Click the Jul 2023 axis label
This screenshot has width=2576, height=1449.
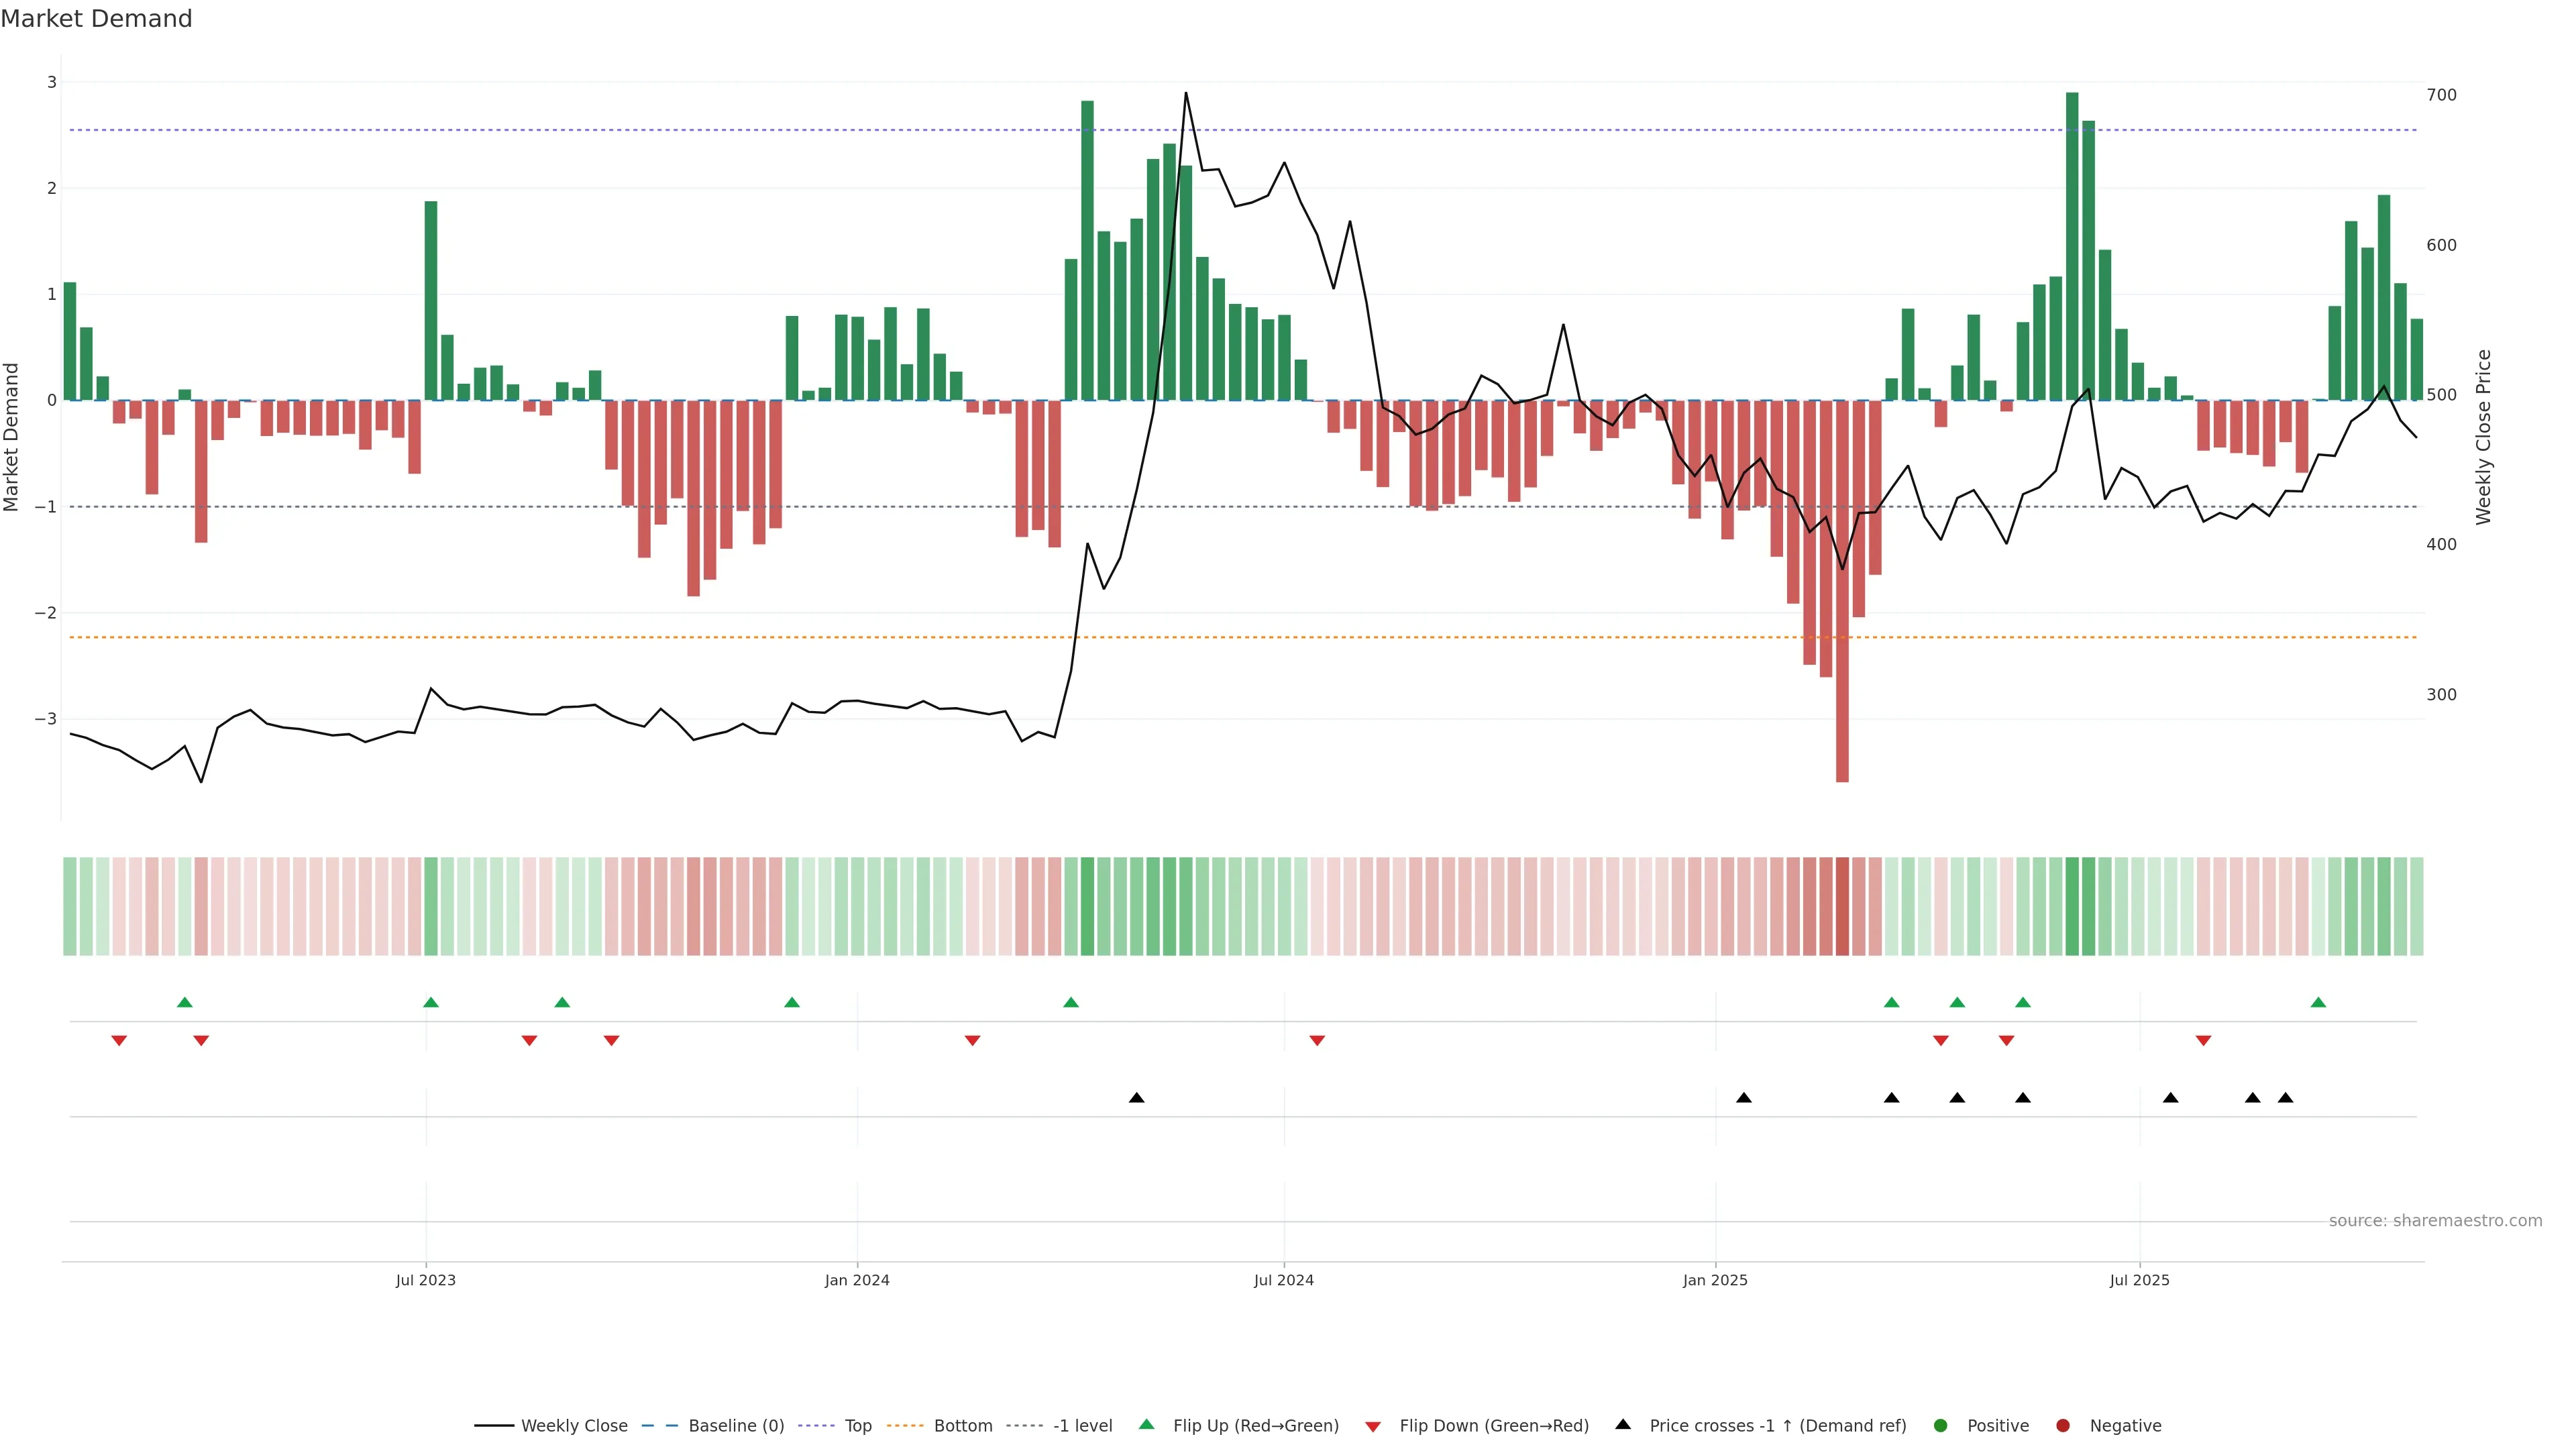click(425, 1280)
